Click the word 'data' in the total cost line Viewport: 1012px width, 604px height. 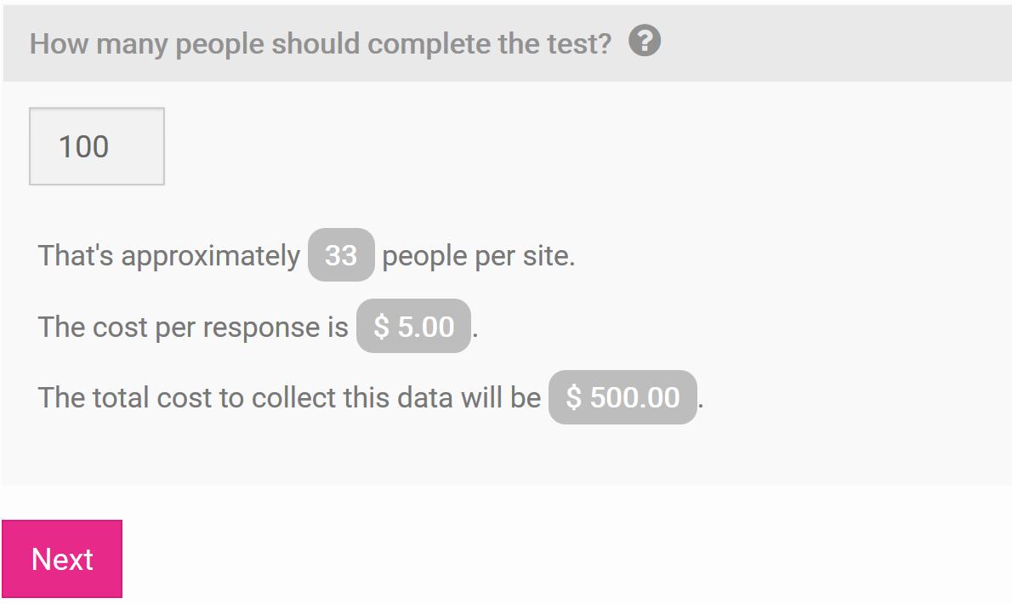click(424, 397)
